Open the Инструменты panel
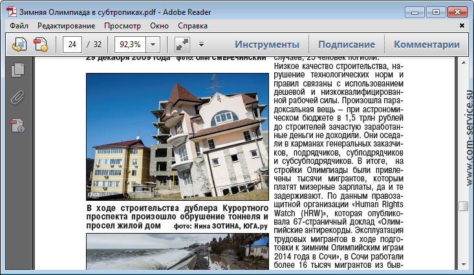The image size is (474, 275). [267, 45]
